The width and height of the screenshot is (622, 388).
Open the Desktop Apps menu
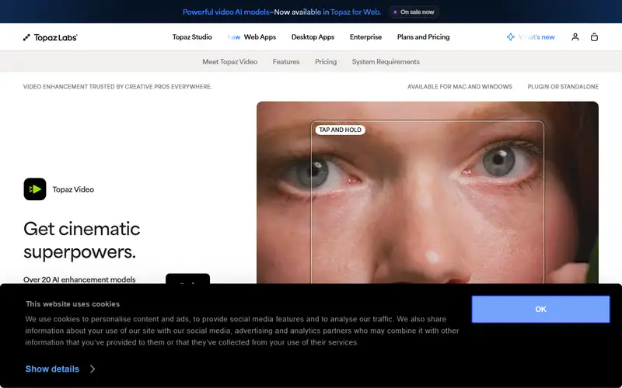tap(313, 36)
